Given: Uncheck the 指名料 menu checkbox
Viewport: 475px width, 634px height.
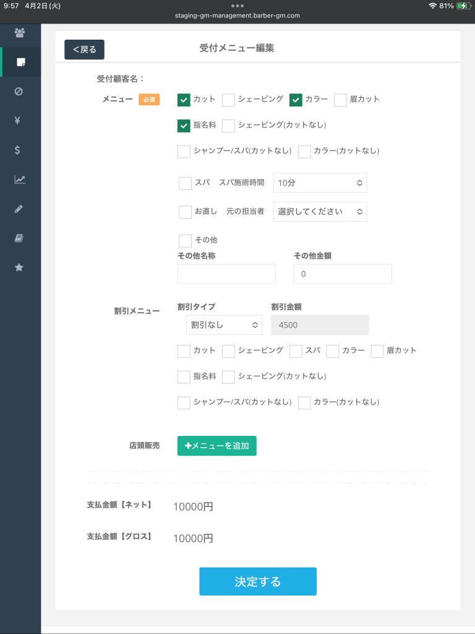Looking at the screenshot, I should pos(184,126).
